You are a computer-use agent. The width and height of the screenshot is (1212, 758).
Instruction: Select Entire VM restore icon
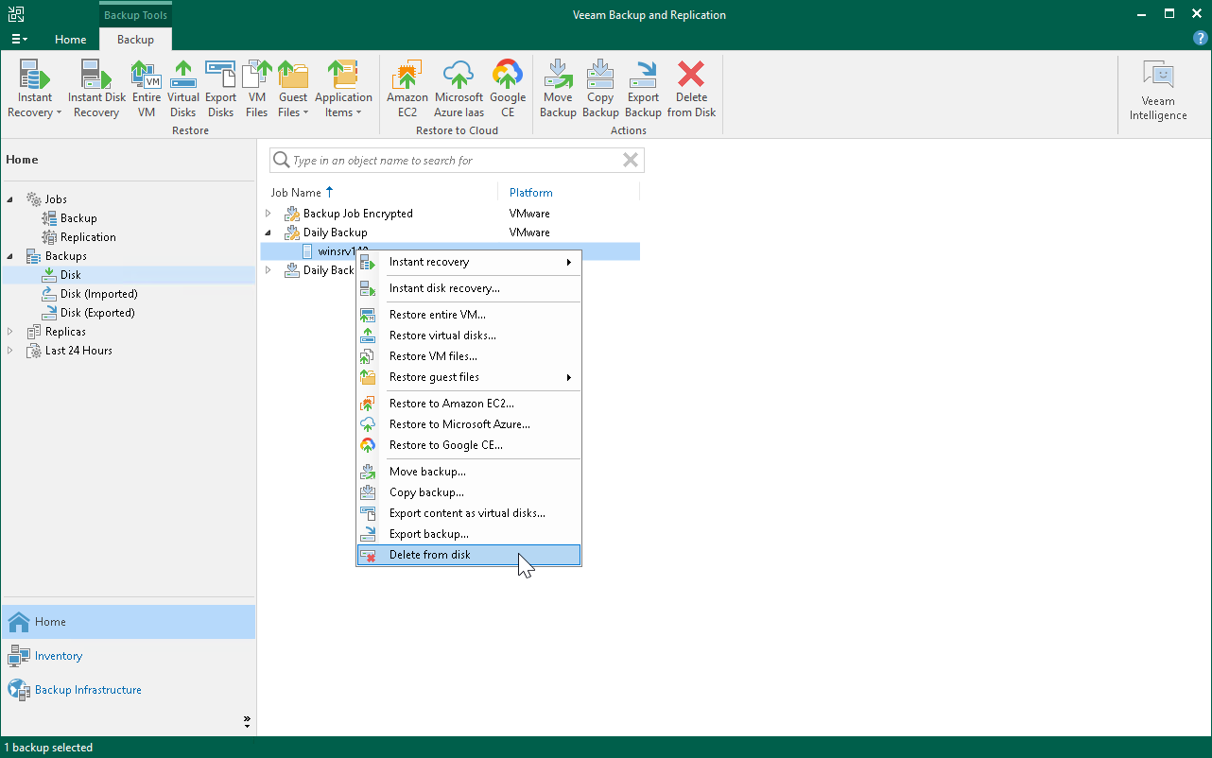pyautogui.click(x=147, y=89)
